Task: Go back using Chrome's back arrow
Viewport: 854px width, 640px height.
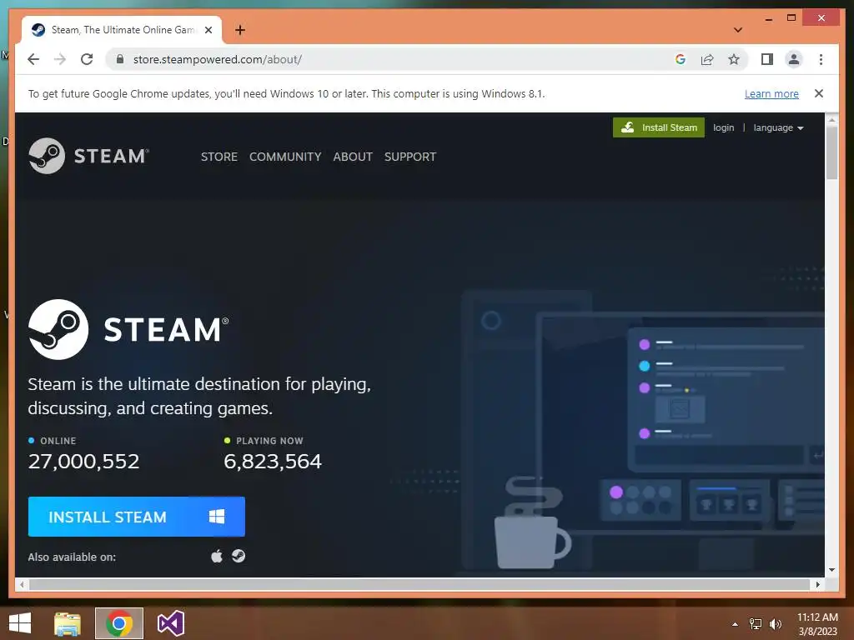Action: click(33, 59)
